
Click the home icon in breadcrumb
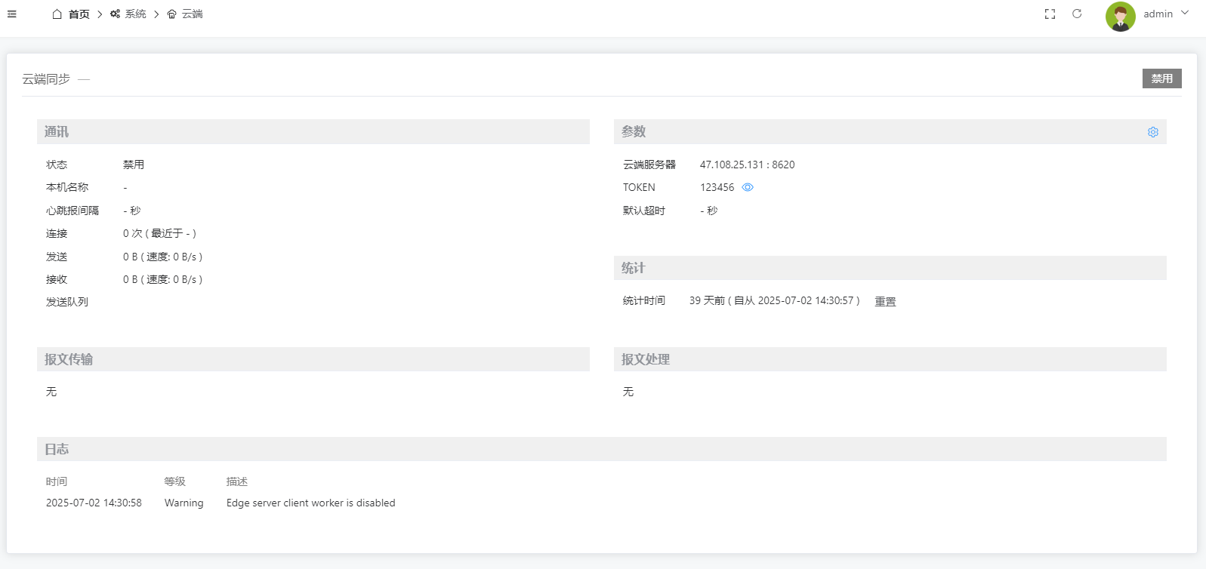click(x=57, y=14)
